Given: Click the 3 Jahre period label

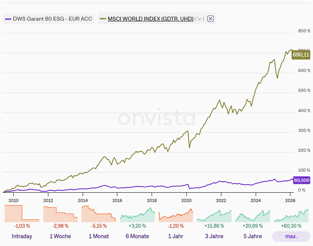Looking at the screenshot, I should [x=214, y=236].
